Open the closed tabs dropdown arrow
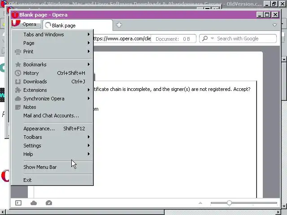Viewport: 287px width, 215px height. pos(274,25)
